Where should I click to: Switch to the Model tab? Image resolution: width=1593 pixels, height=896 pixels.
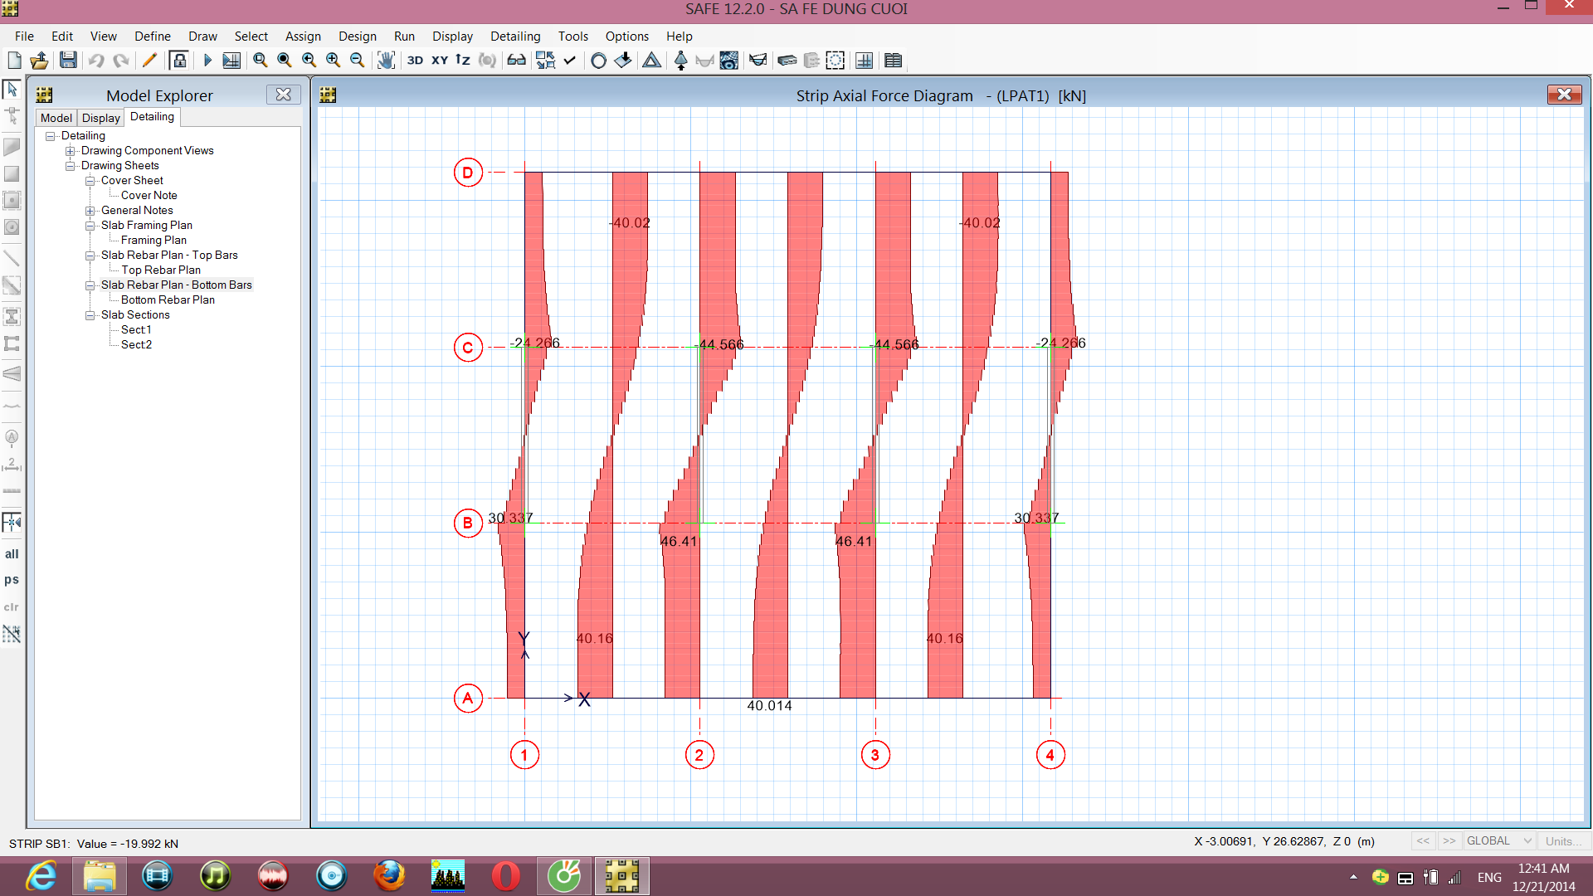click(x=56, y=118)
